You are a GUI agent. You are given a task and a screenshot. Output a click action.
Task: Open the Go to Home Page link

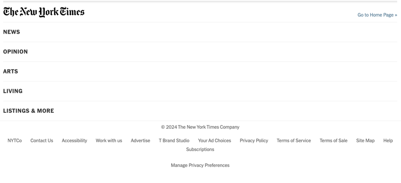[377, 15]
